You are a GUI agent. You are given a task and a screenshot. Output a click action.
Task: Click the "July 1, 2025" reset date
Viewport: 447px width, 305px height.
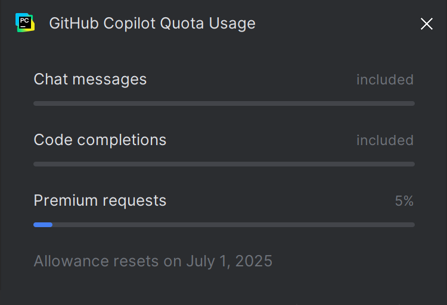click(229, 261)
